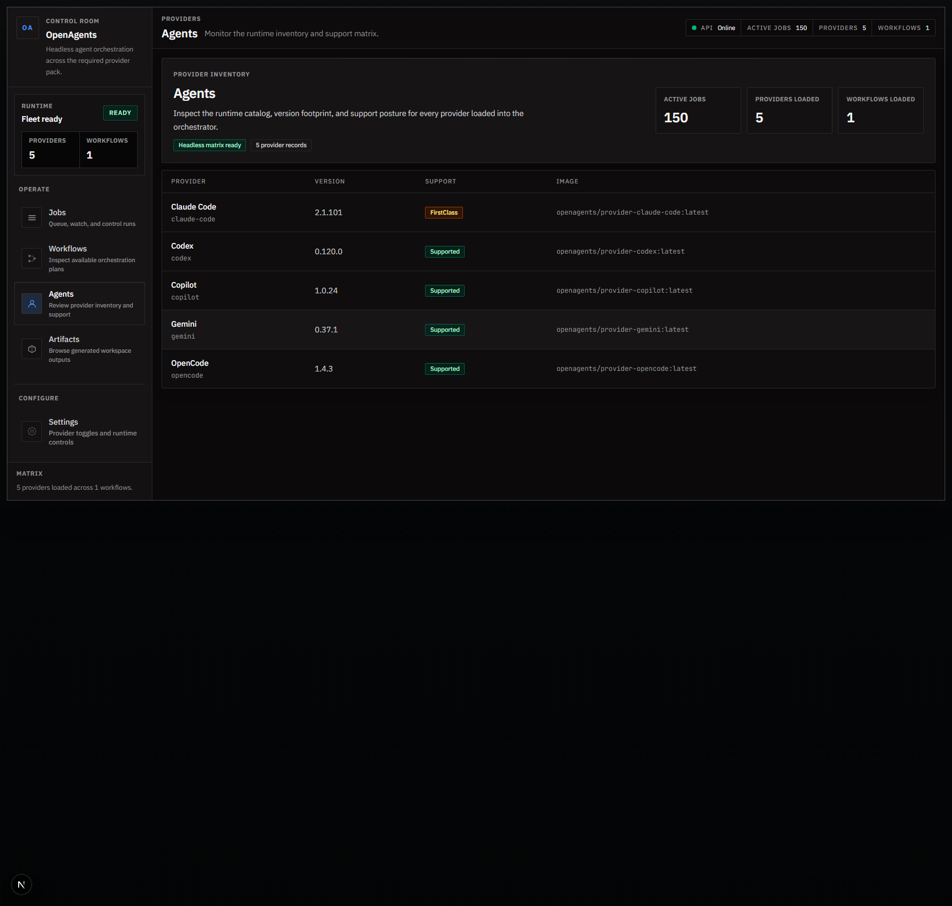This screenshot has height=906, width=952.
Task: Click the sidebar Providers count tile
Action: [x=50, y=149]
